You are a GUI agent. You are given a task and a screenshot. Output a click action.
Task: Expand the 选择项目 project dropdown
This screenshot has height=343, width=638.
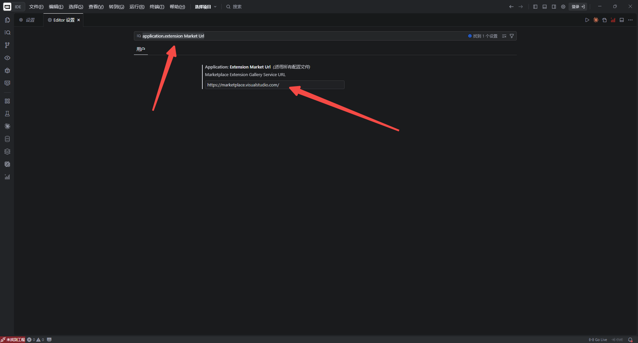pos(205,7)
